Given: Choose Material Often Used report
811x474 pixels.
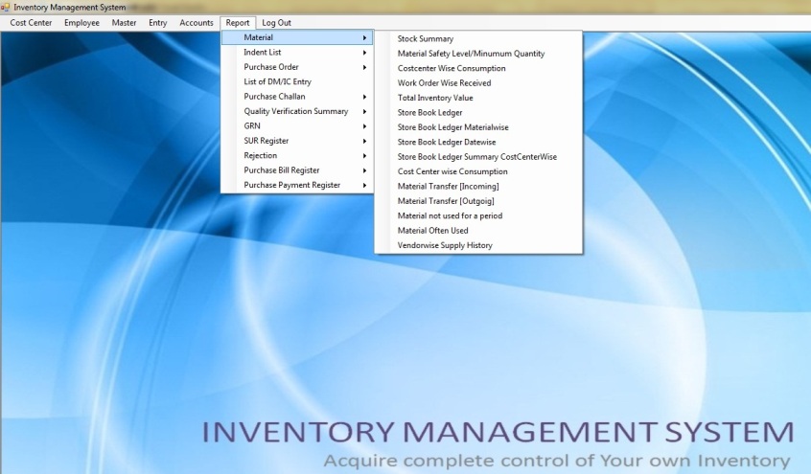Looking at the screenshot, I should point(433,231).
